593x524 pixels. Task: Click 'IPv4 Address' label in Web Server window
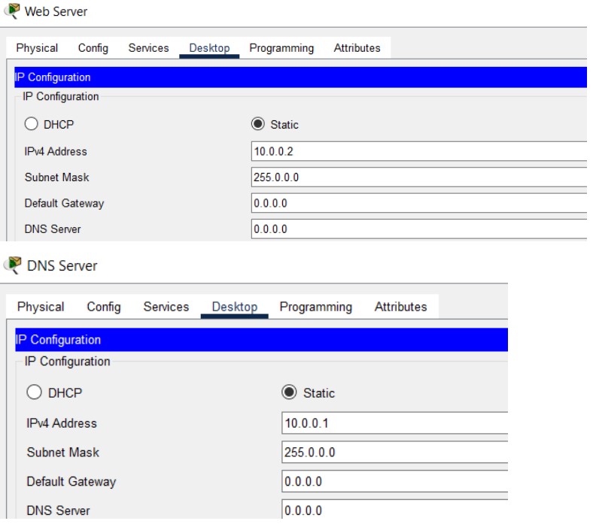pyautogui.click(x=56, y=152)
